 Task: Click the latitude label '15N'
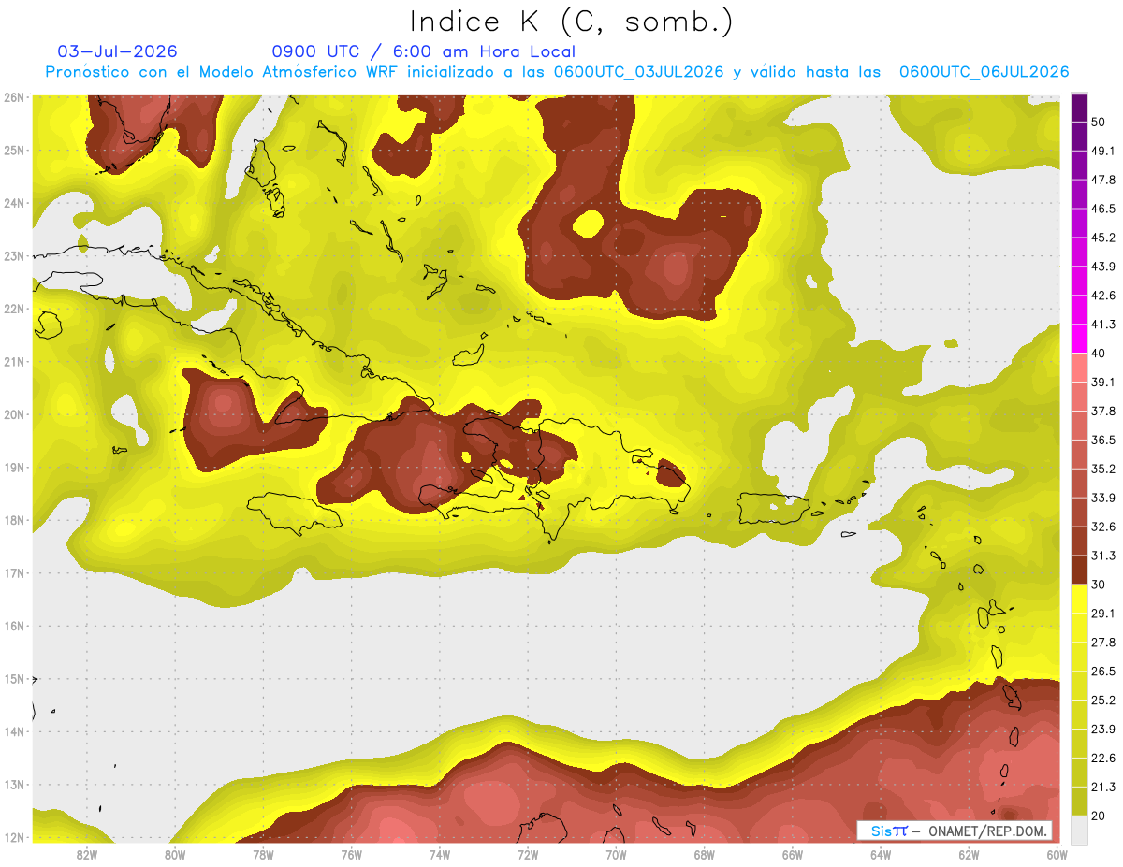(13, 679)
